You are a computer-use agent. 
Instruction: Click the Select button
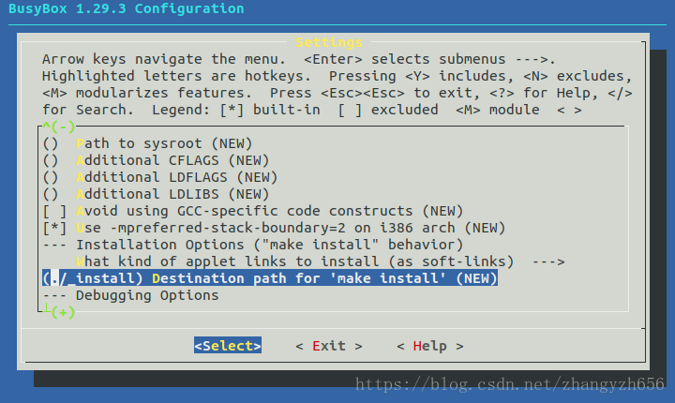pos(227,345)
